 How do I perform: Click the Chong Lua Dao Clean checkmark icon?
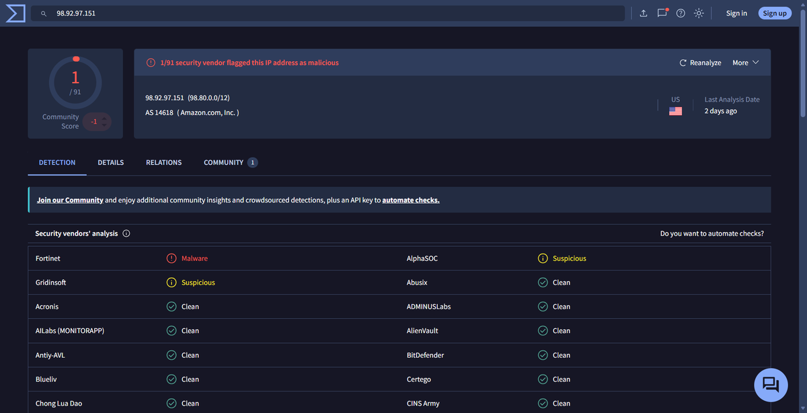(171, 404)
